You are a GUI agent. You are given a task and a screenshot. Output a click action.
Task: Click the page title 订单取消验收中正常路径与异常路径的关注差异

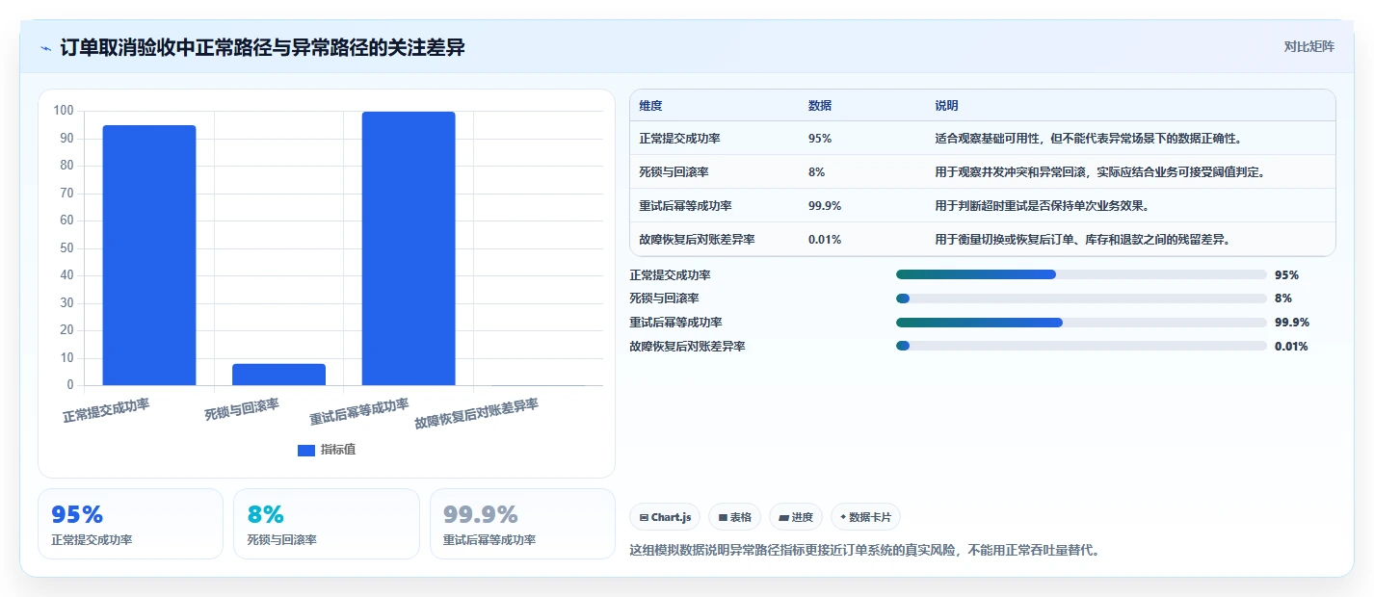click(262, 47)
